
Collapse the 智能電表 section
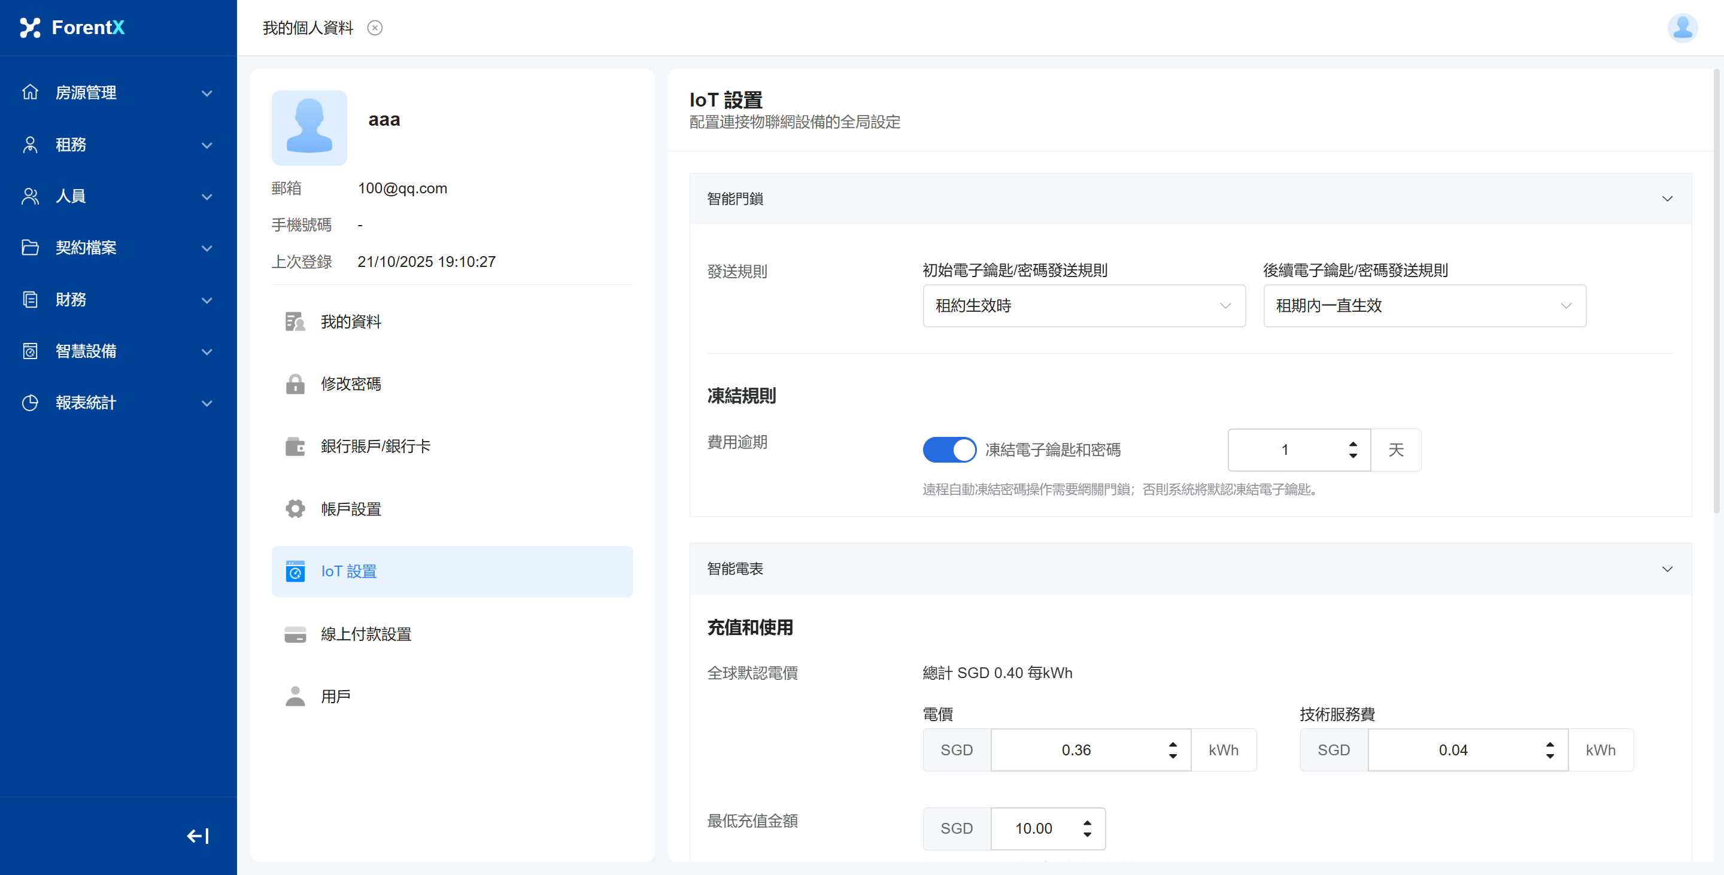1667,569
